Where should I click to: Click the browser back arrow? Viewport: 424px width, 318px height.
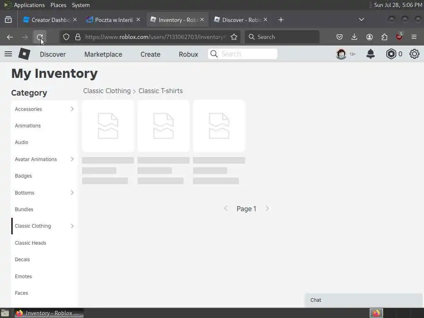10,37
